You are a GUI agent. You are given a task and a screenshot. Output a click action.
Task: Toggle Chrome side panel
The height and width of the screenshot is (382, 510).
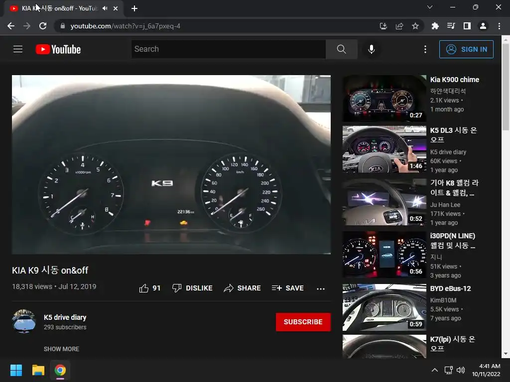click(x=467, y=26)
